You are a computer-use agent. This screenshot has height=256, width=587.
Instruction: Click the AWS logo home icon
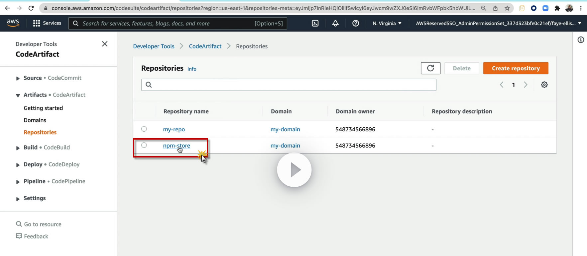point(13,23)
